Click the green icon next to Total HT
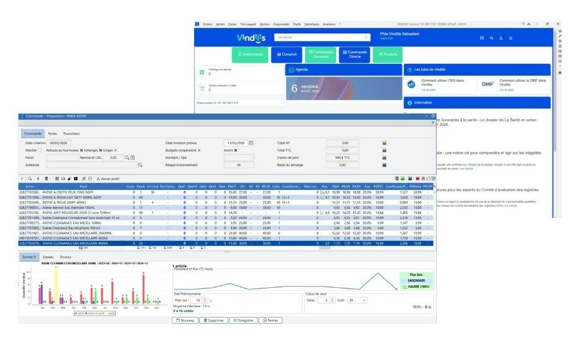The height and width of the screenshot is (345, 583). pyautogui.click(x=385, y=143)
